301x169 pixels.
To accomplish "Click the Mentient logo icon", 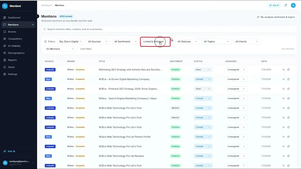I will tap(5, 6).
